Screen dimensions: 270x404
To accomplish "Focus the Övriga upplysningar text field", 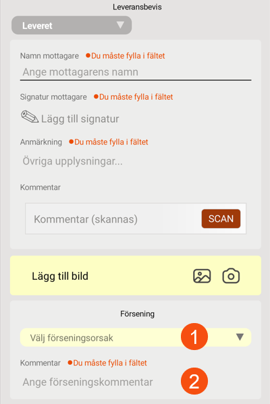I will point(136,161).
